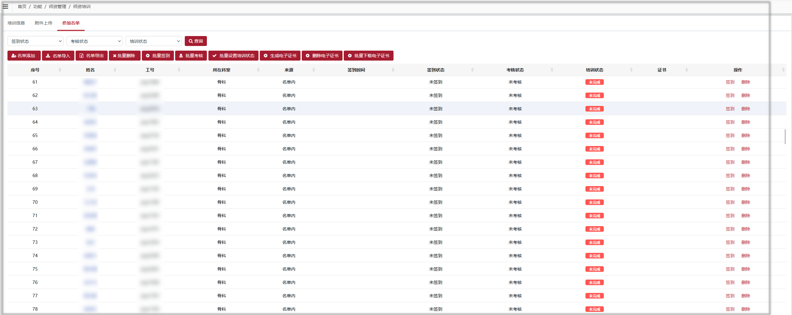Open the 考核状态 filter dropdown

tap(95, 41)
